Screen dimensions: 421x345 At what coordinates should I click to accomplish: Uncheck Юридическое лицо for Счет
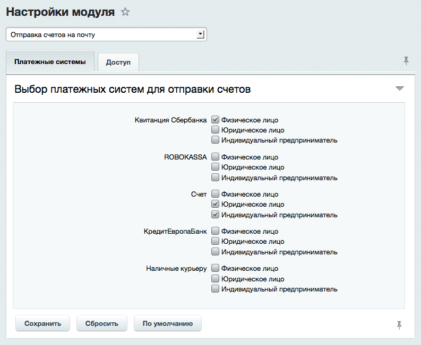[x=215, y=204]
